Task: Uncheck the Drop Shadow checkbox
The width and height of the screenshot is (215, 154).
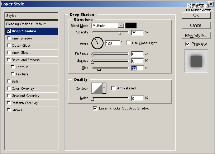Action: (9, 31)
